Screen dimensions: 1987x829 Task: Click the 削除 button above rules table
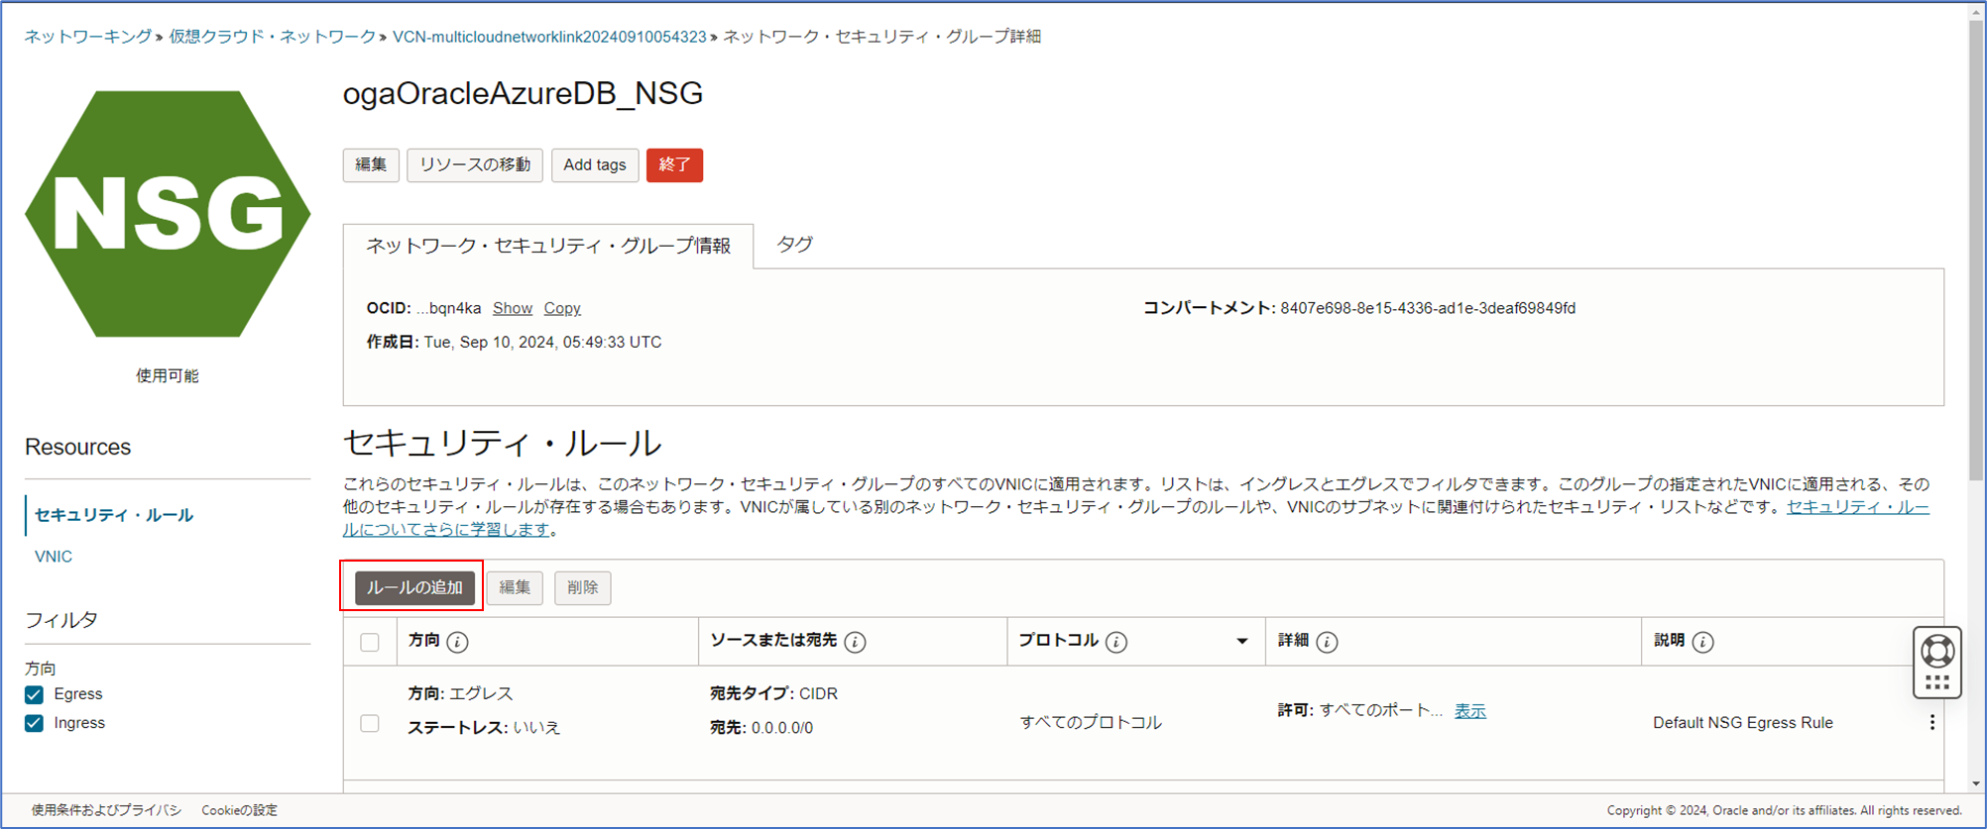[x=583, y=587]
